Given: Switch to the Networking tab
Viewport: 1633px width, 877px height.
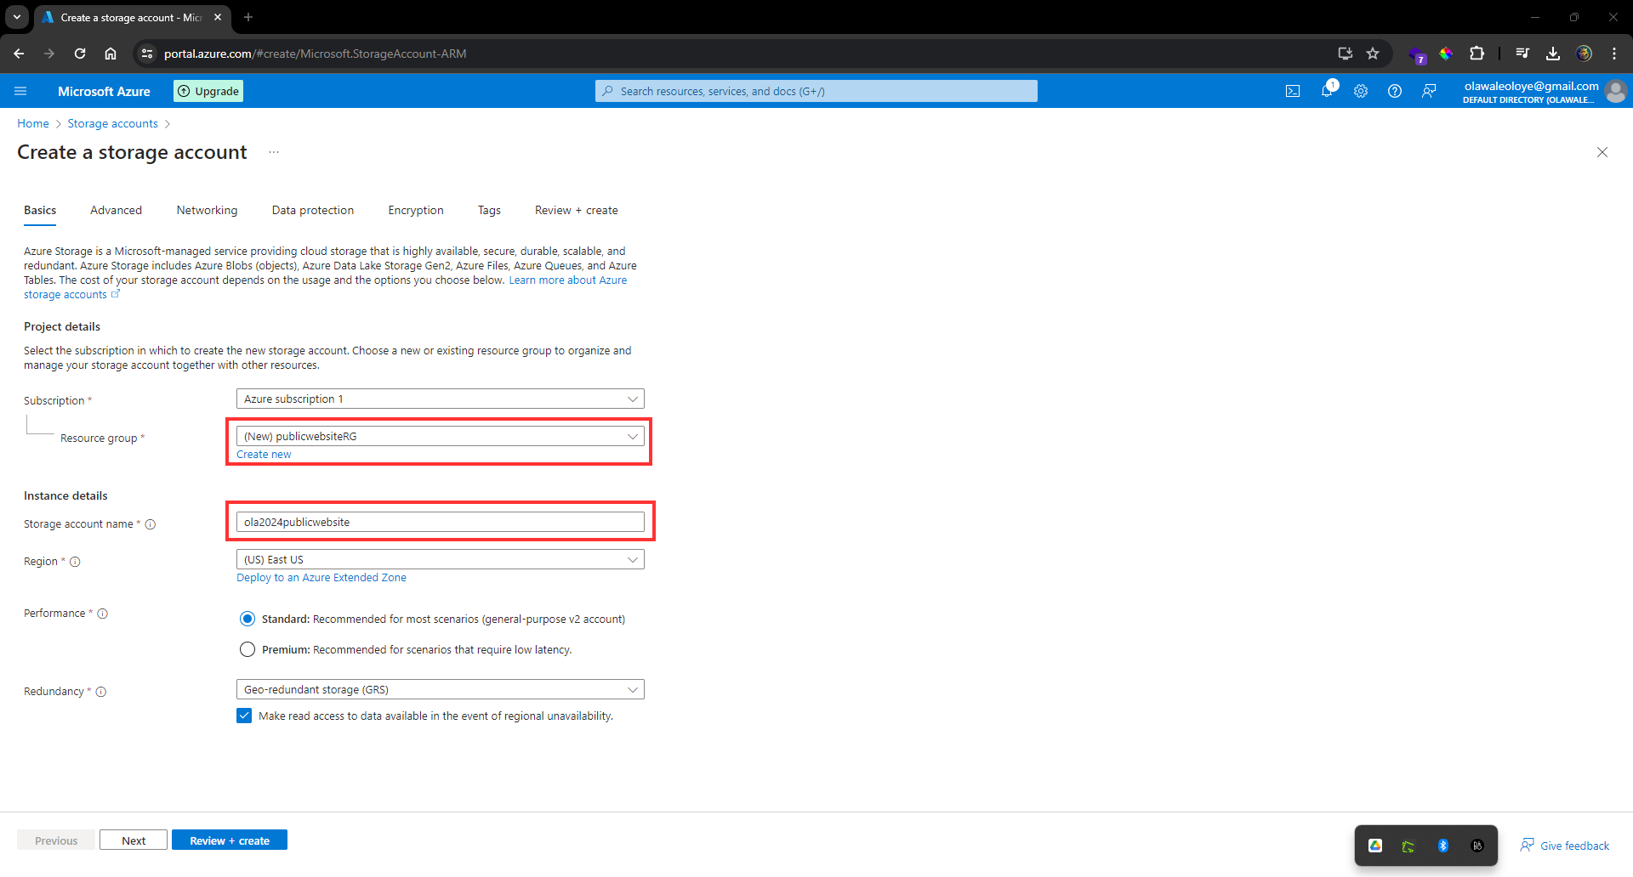Looking at the screenshot, I should point(207,210).
